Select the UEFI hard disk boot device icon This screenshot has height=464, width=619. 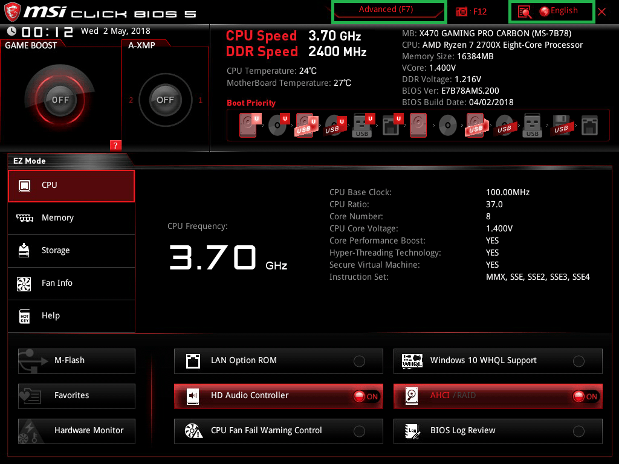point(250,125)
